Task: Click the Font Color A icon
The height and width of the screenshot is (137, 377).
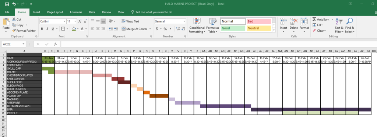Action: pos(82,29)
